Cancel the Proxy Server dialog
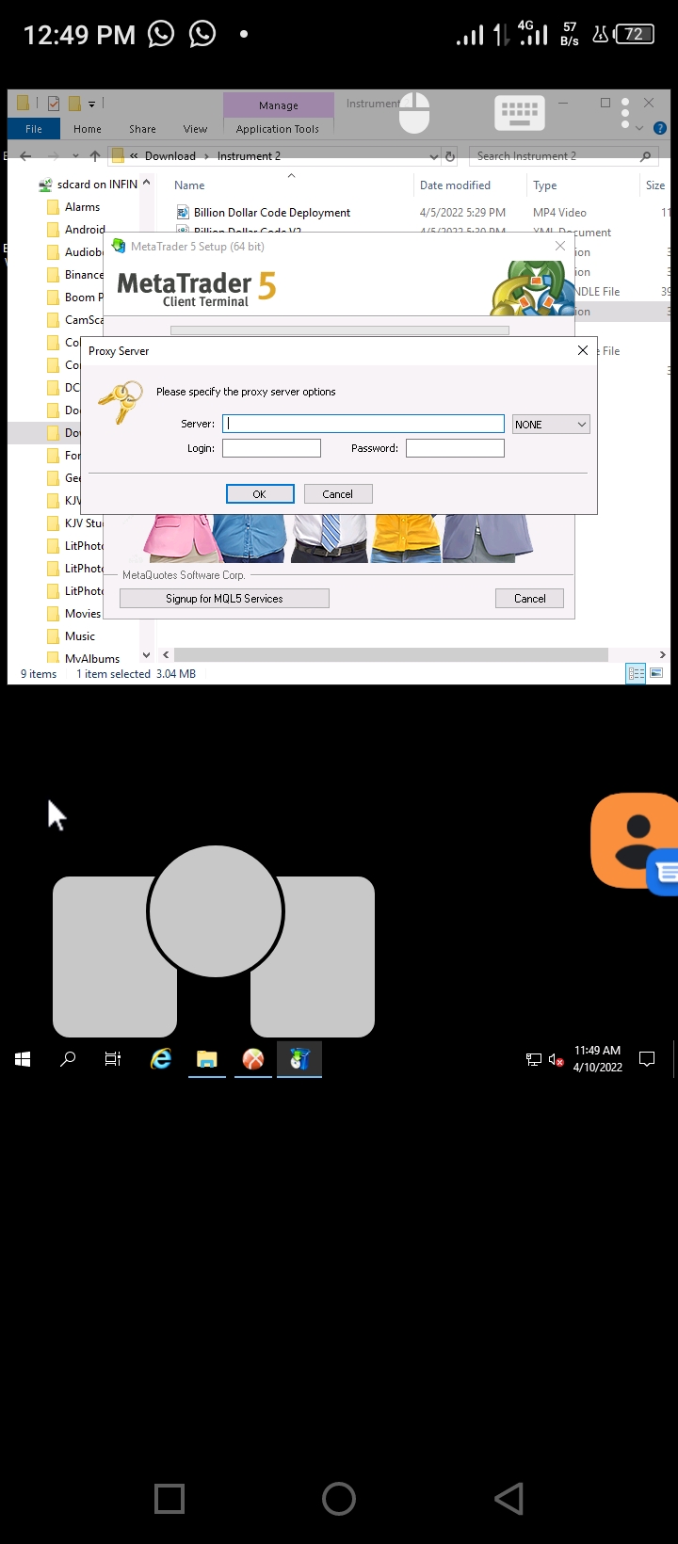Image resolution: width=678 pixels, height=1544 pixels. tap(338, 494)
